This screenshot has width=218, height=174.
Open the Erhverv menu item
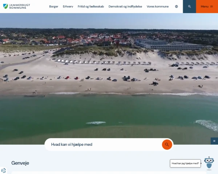tap(68, 7)
